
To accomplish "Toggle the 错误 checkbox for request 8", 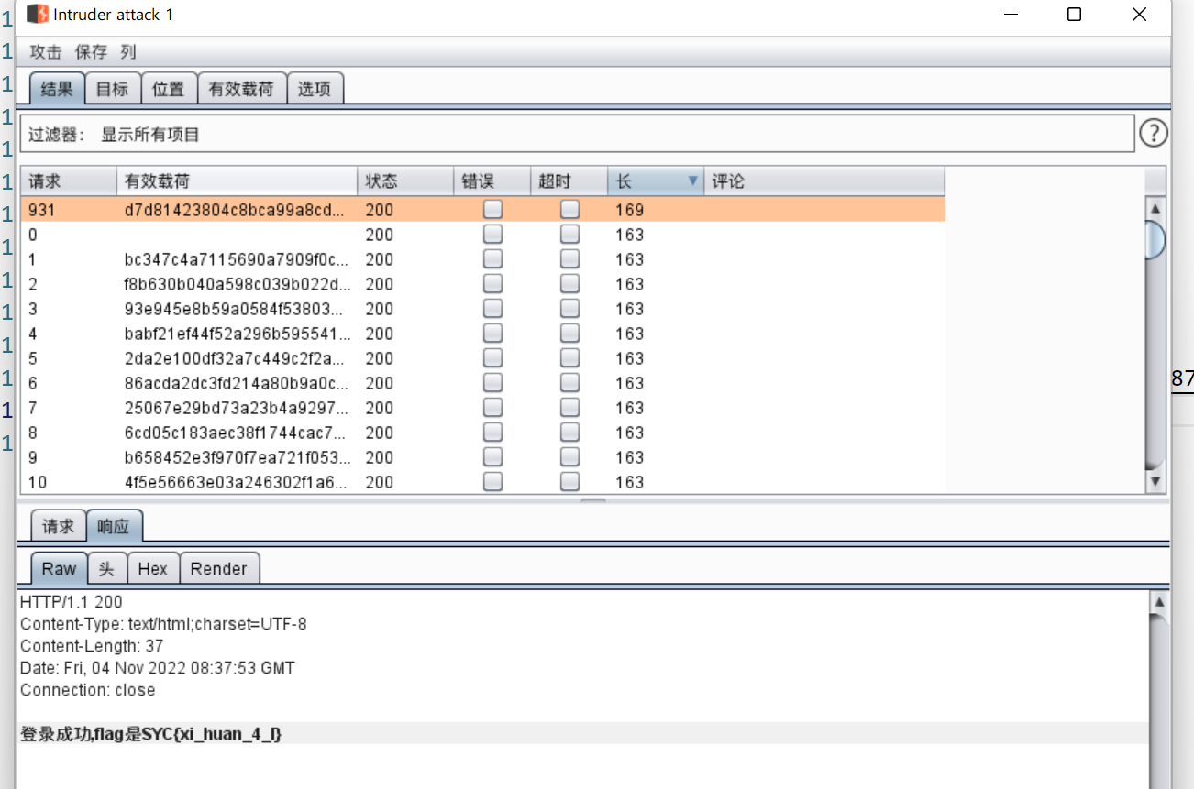I will click(493, 432).
